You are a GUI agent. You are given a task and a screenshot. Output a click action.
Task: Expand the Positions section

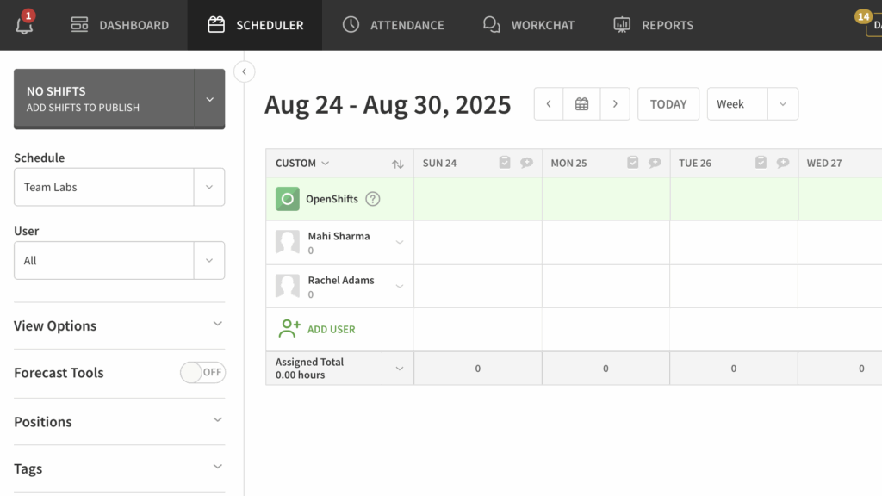119,421
